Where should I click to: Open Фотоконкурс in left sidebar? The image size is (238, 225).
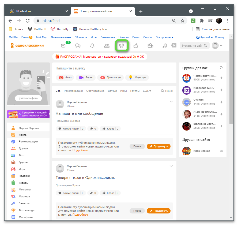tap(28, 210)
